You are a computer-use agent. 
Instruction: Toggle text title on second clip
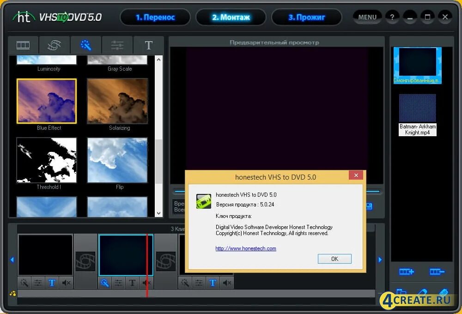coord(132,283)
